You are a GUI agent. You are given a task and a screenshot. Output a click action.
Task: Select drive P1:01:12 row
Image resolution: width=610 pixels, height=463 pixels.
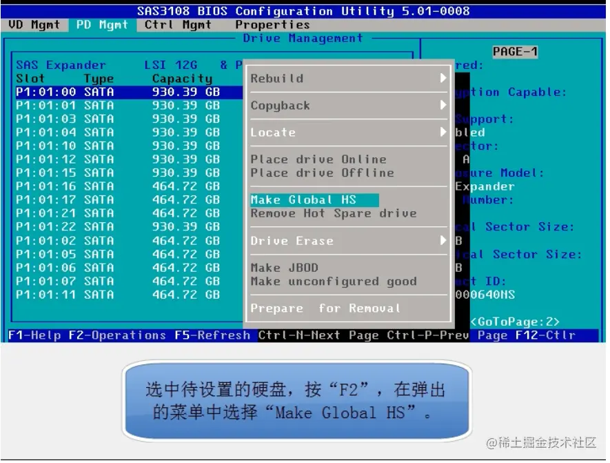128,159
